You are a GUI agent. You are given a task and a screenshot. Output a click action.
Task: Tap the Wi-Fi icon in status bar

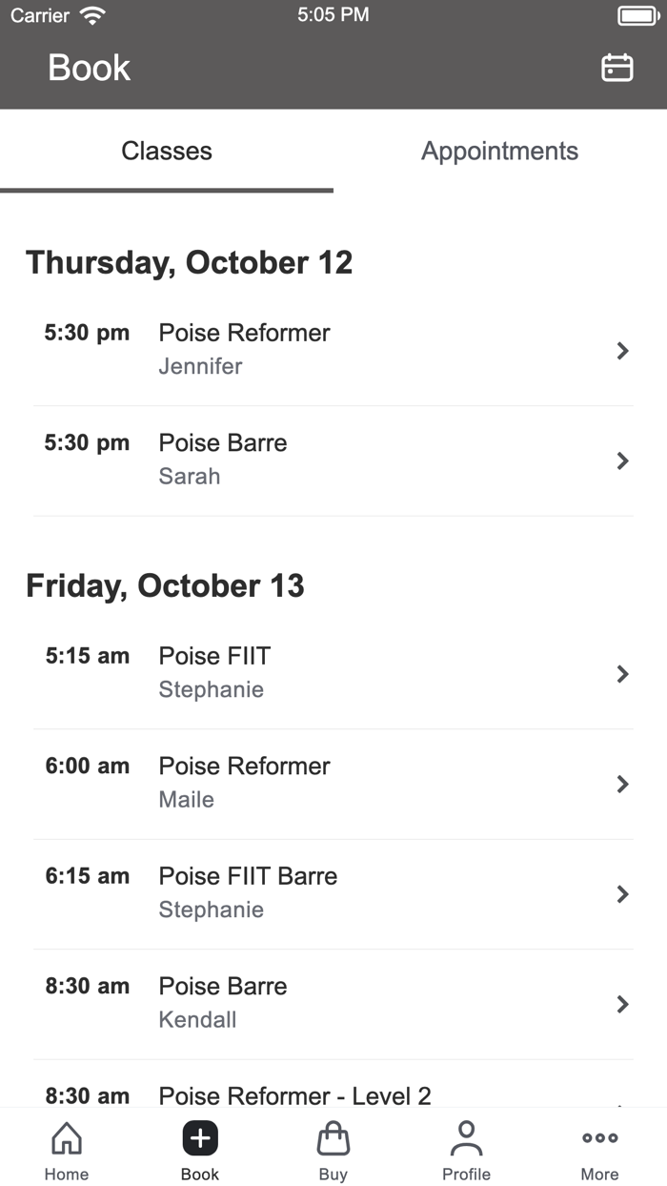(x=91, y=14)
